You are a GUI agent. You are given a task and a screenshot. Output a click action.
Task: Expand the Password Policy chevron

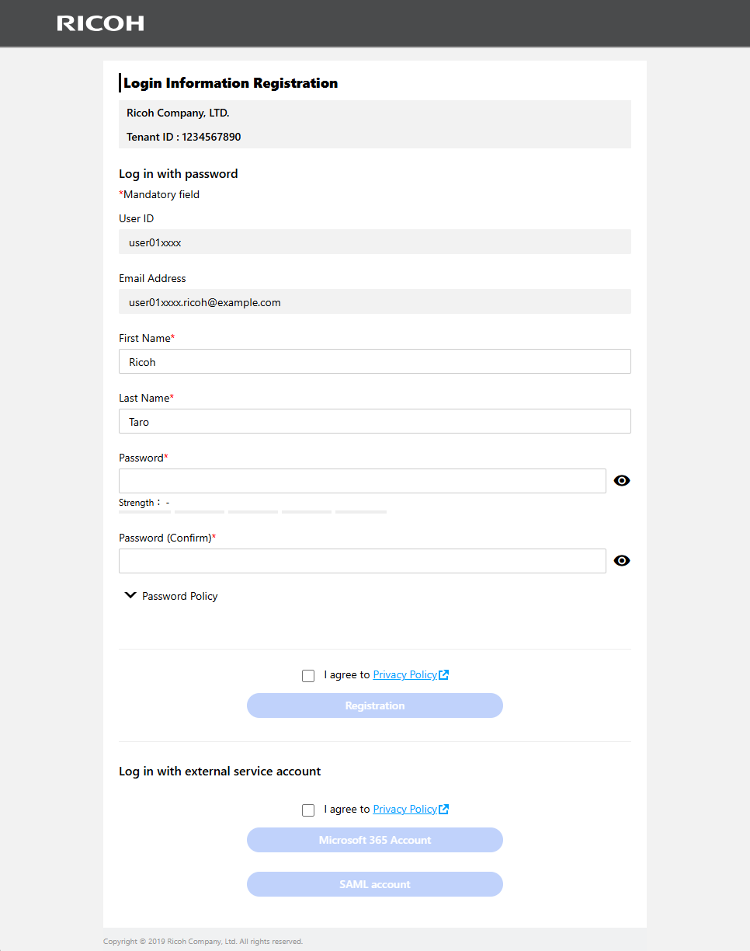[x=131, y=596]
